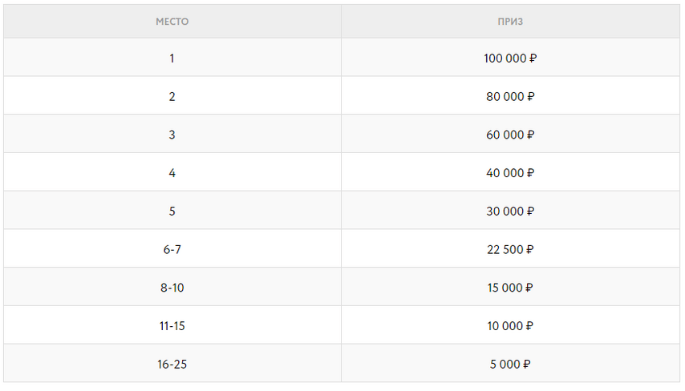Click the place 4 cell
The height and width of the screenshot is (391, 685).
coord(172,172)
